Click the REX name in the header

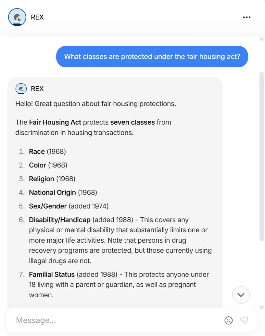(37, 17)
